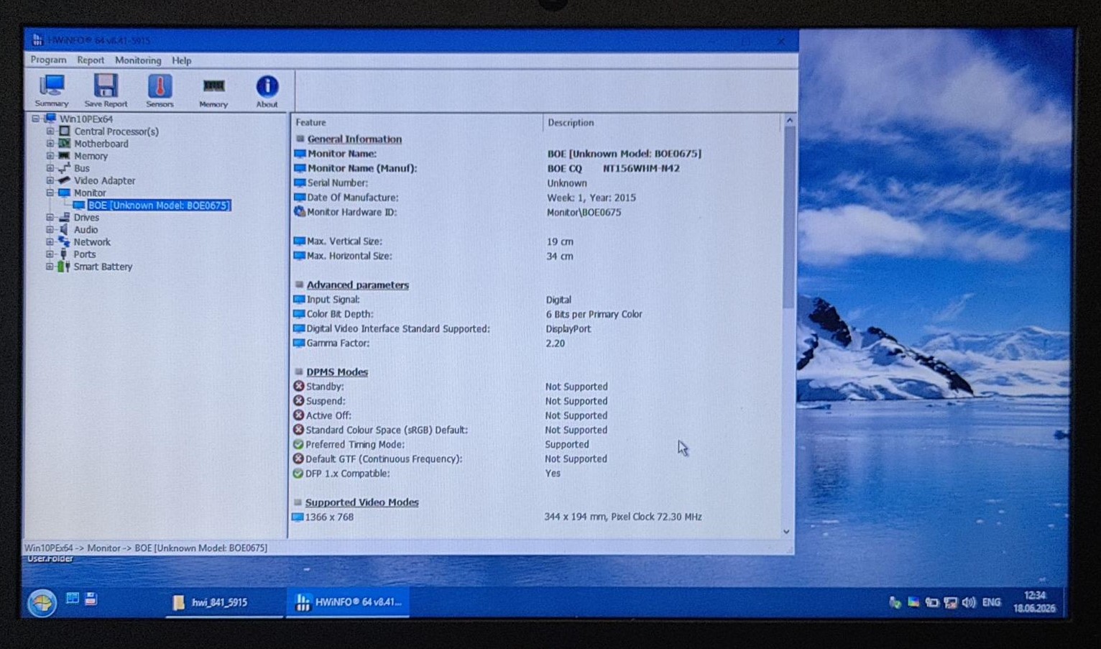Expand the Bus tree node
The width and height of the screenshot is (1101, 649).
50,168
